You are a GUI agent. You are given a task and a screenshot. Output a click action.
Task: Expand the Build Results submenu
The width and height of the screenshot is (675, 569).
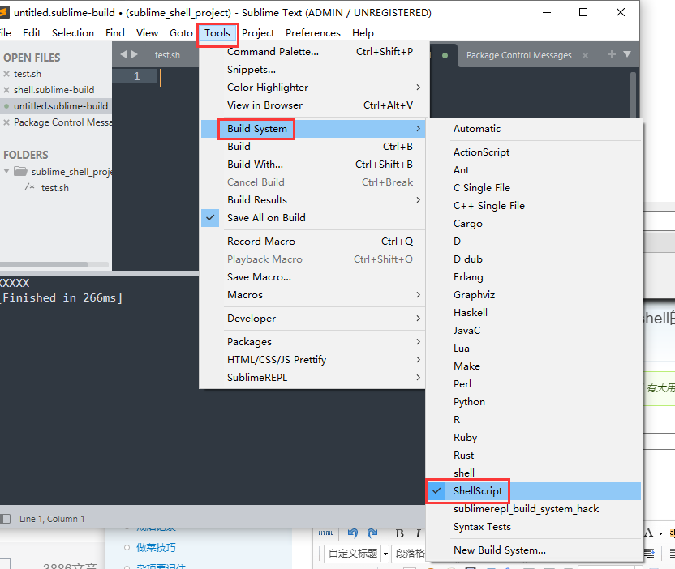coord(313,200)
